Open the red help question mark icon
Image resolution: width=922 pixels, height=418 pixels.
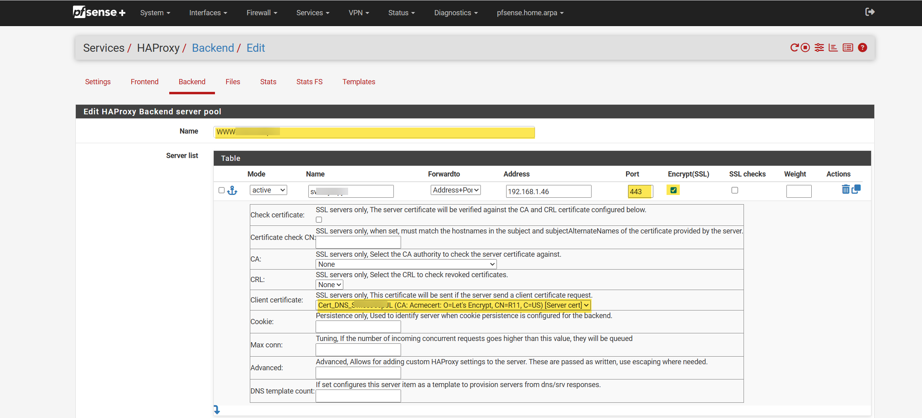pyautogui.click(x=863, y=48)
